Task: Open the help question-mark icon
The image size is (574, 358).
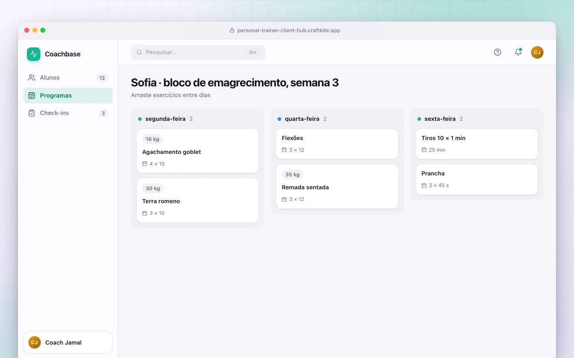Action: tap(497, 52)
